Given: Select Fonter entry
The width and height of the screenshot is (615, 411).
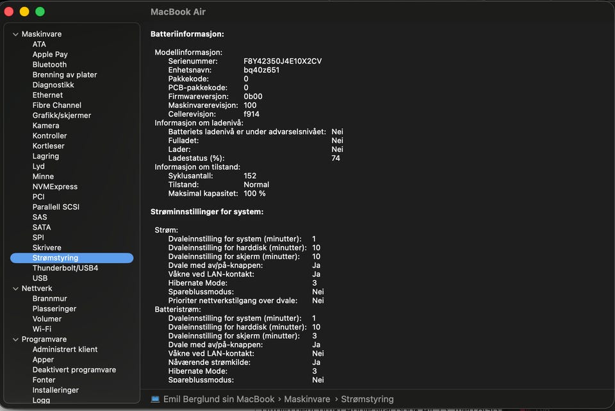Looking at the screenshot, I should pos(44,380).
